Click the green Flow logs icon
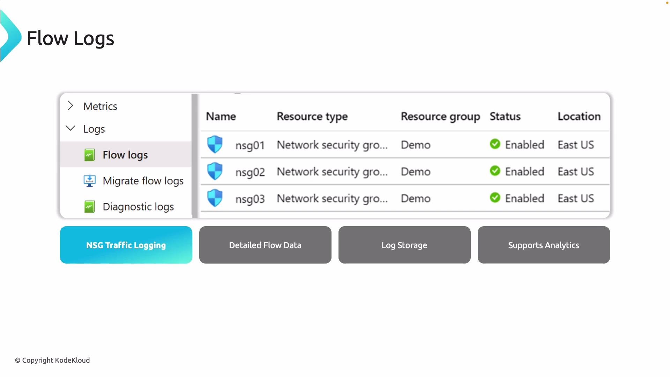The height and width of the screenshot is (377, 670). (90, 155)
